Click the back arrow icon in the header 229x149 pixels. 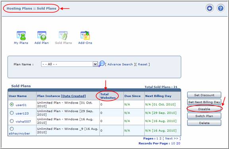click(x=210, y=8)
